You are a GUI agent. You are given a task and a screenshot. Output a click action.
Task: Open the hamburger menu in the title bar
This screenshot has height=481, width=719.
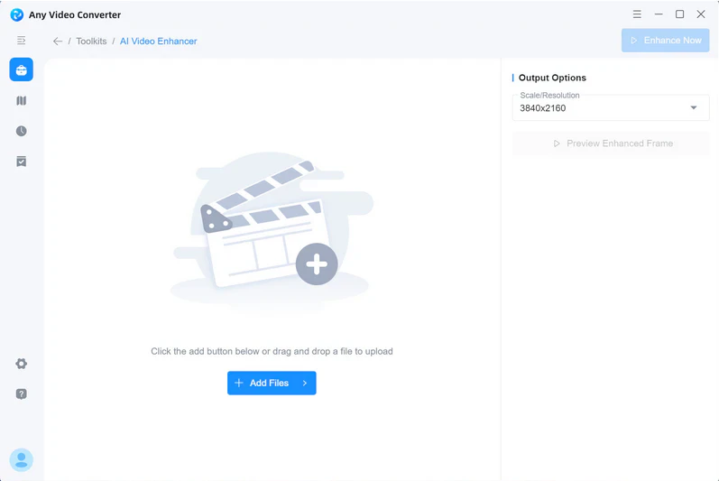[637, 14]
